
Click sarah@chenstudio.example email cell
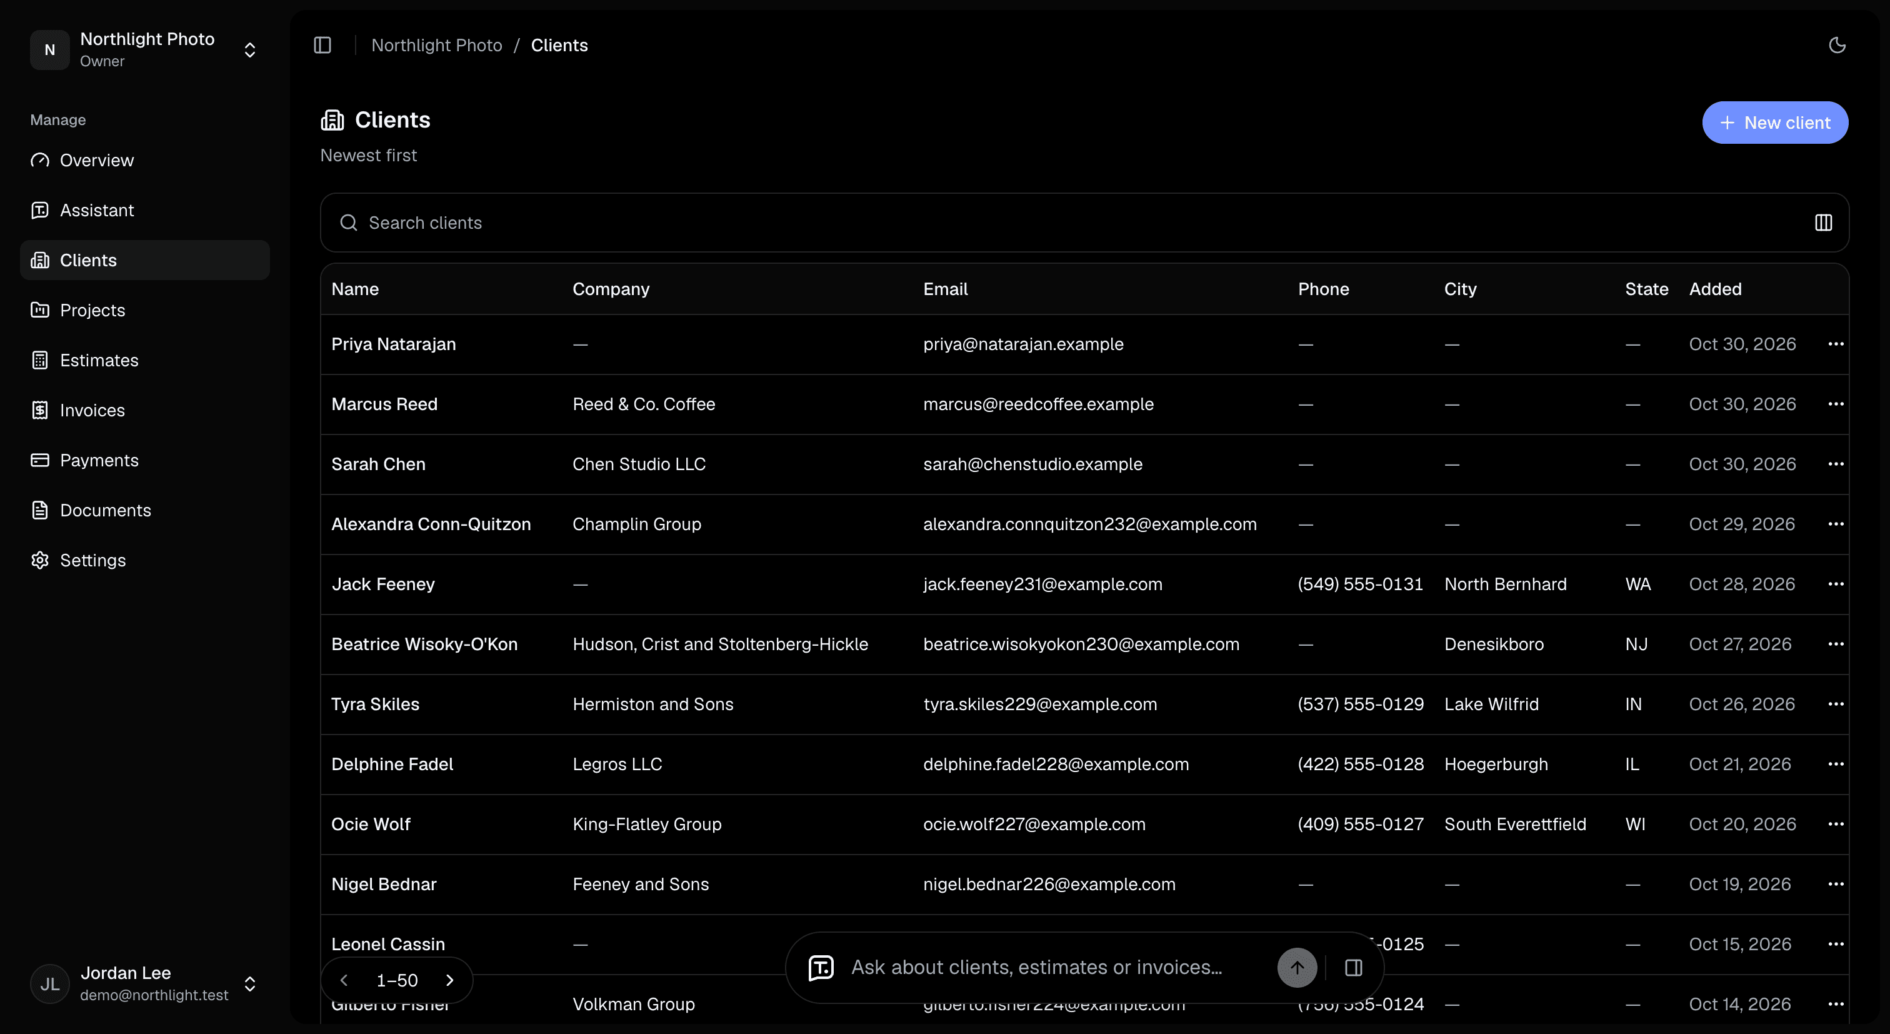(x=1032, y=464)
